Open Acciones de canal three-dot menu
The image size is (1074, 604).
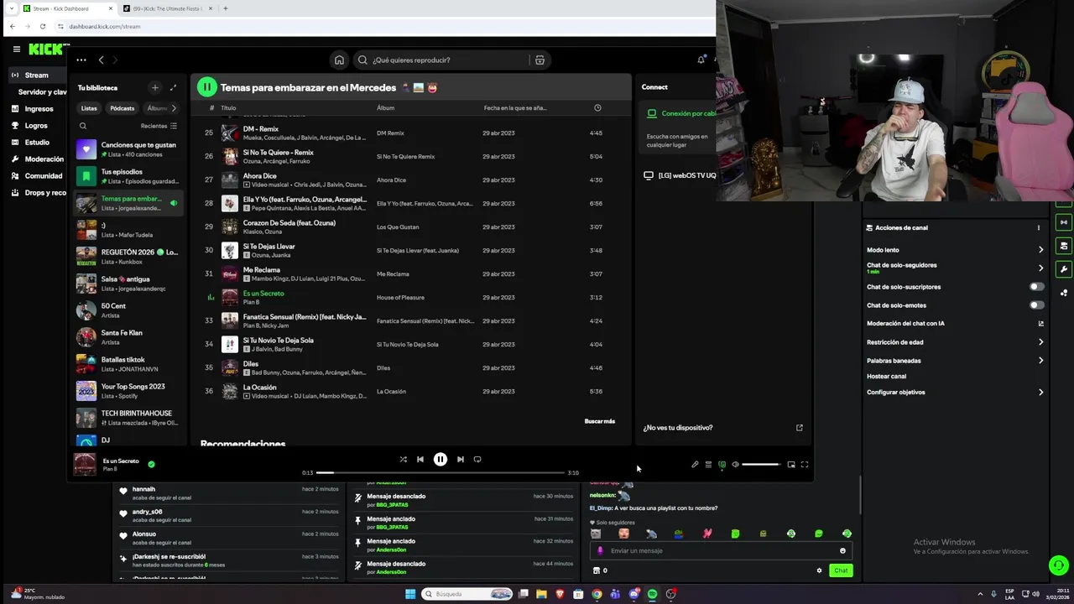(1038, 227)
